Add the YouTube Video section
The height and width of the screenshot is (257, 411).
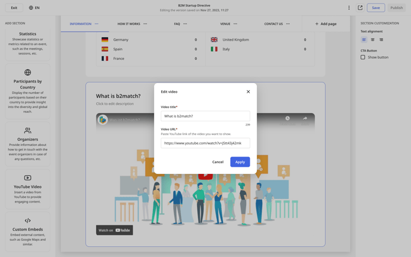(x=27, y=189)
